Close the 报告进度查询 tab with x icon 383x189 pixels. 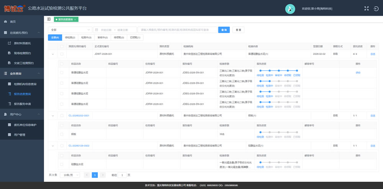pos(75,19)
